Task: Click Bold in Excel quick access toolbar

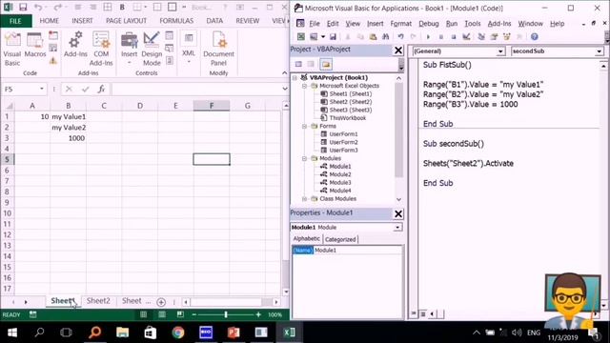Action: pos(122,7)
